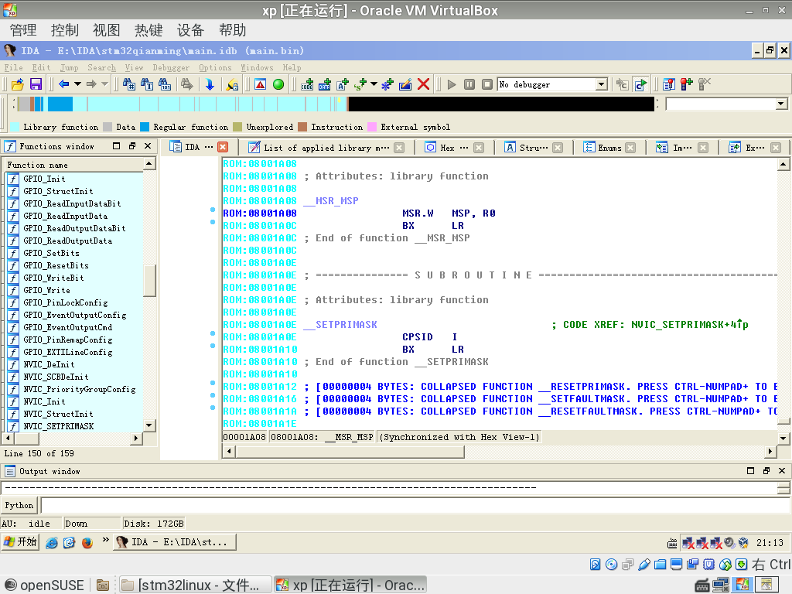The height and width of the screenshot is (594, 792).
Task: Close the IDA view tab
Action: (x=223, y=147)
